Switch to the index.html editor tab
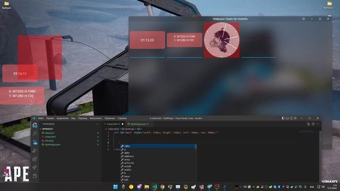 [114, 124]
